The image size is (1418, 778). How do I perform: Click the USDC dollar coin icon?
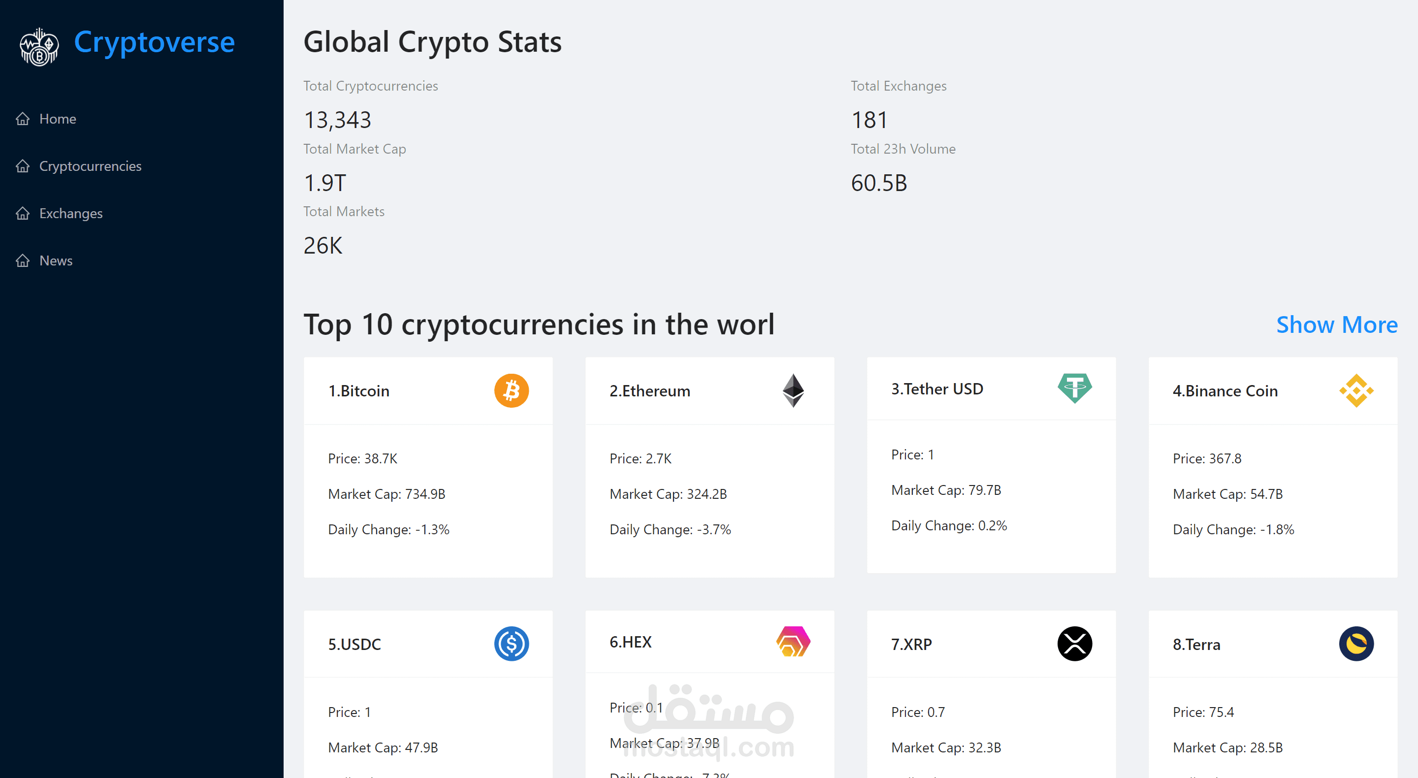coord(512,644)
